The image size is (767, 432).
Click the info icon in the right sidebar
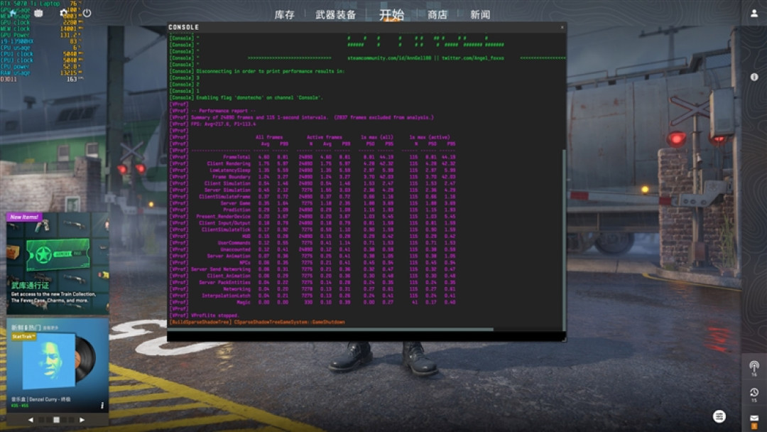pyautogui.click(x=754, y=77)
